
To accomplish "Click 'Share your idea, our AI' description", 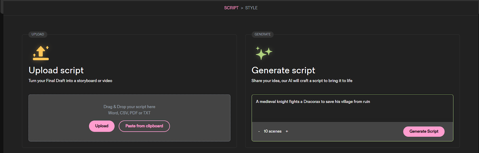I will pos(302,81).
